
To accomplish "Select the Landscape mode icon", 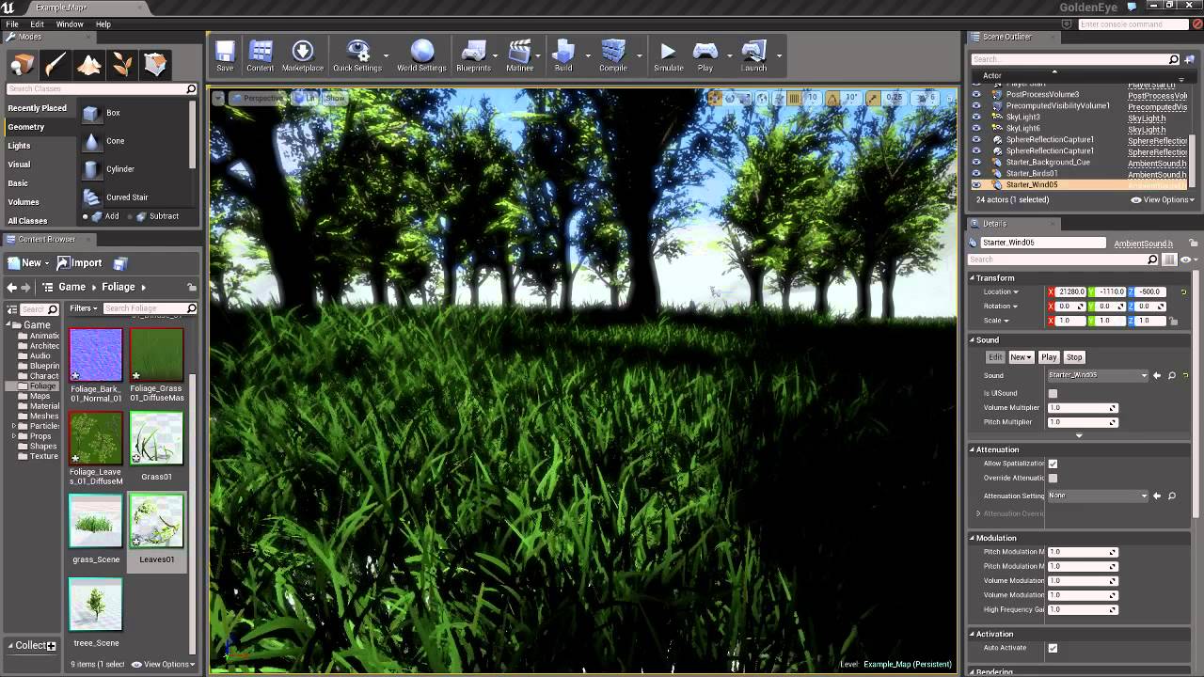I will pos(89,64).
